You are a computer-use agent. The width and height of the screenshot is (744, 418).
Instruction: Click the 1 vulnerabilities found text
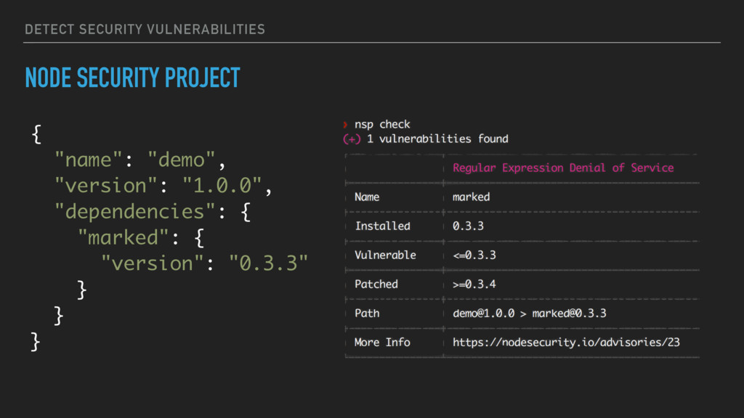coord(437,139)
